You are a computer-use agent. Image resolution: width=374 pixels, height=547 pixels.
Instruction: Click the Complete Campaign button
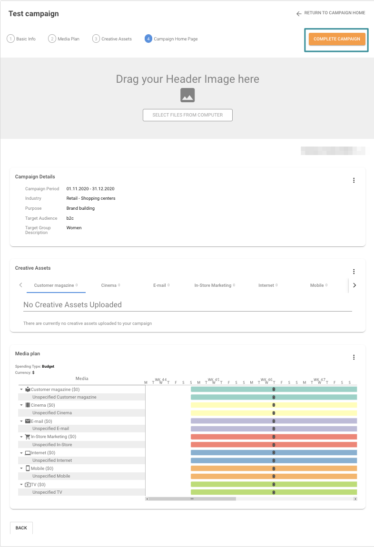(337, 39)
